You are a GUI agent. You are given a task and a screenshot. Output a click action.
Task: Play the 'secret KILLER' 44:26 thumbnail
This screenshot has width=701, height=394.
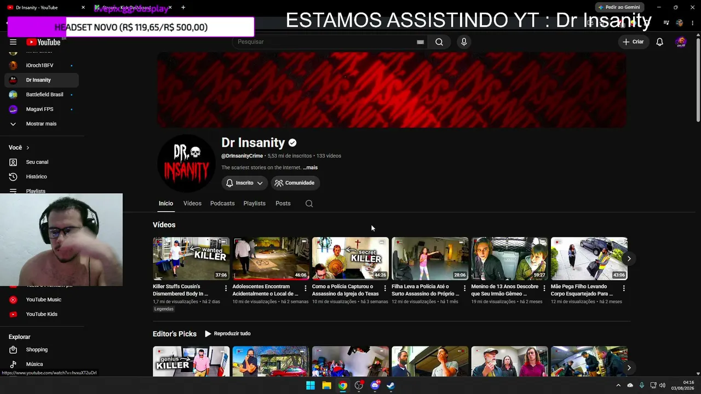tap(350, 258)
